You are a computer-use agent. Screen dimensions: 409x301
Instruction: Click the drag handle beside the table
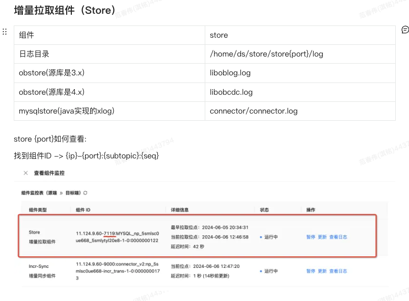pyautogui.click(x=5, y=32)
